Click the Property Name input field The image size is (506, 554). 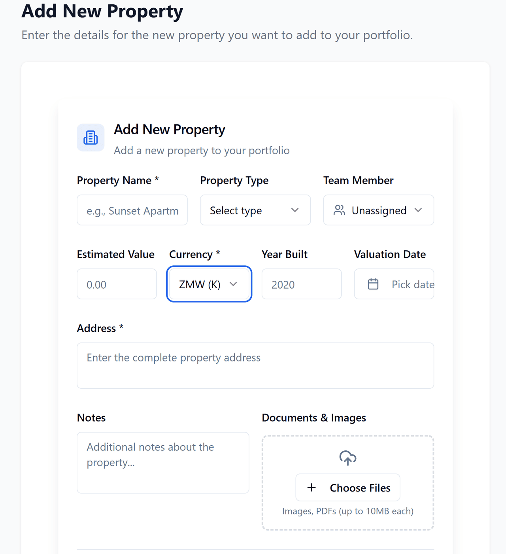tap(132, 210)
